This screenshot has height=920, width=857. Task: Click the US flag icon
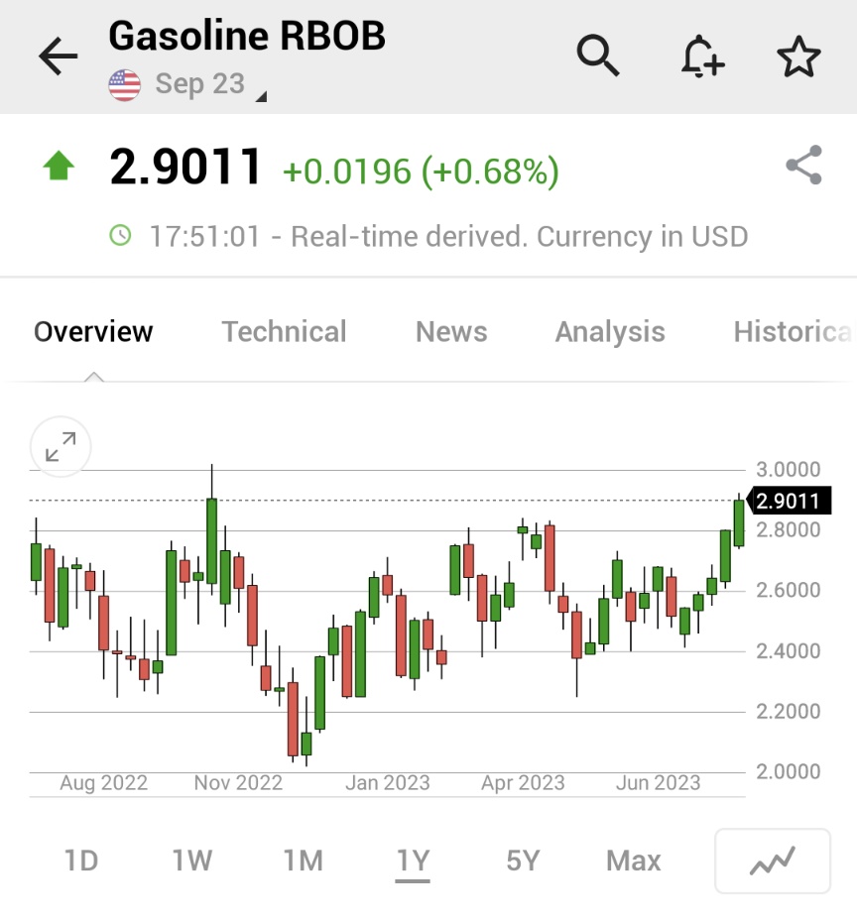point(123,83)
